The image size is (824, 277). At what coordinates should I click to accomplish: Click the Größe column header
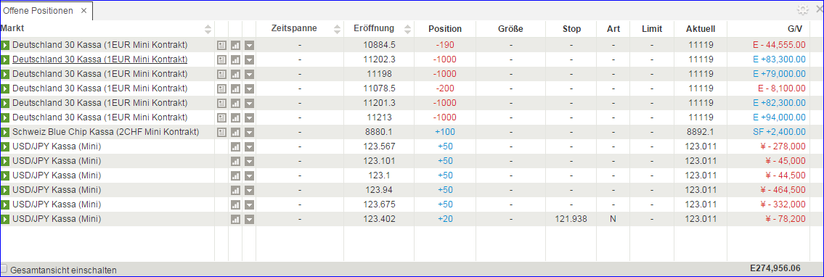[510, 29]
